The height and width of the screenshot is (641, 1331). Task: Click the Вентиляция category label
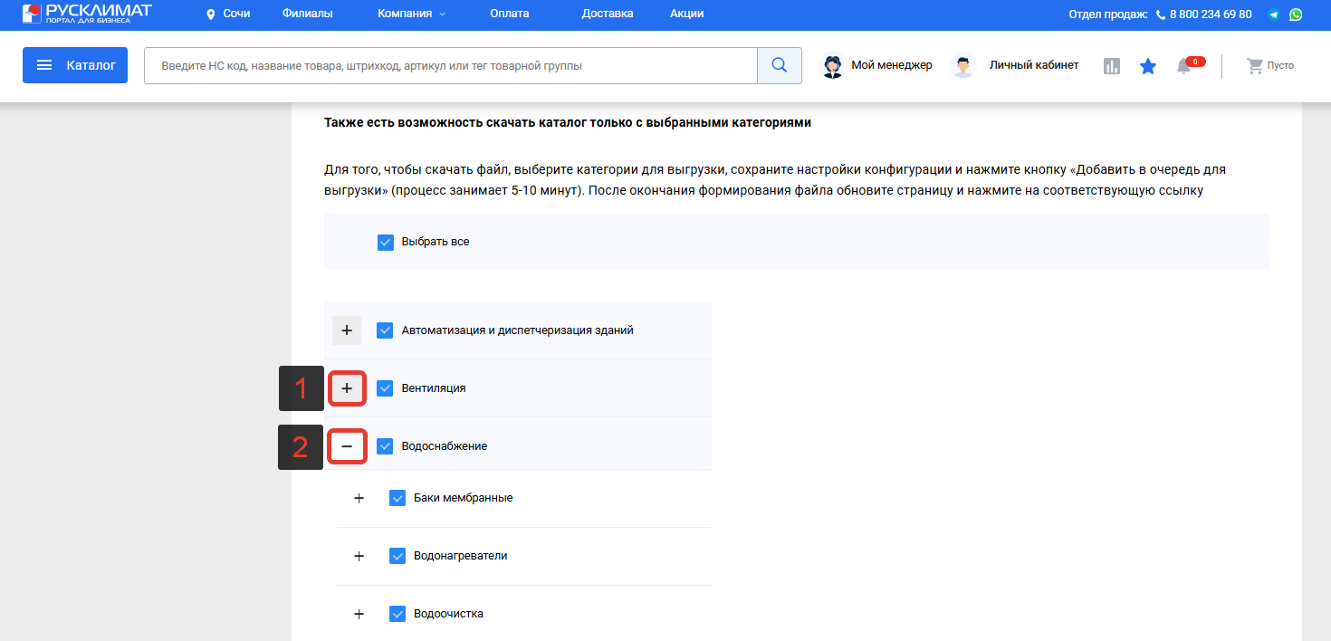click(x=434, y=388)
